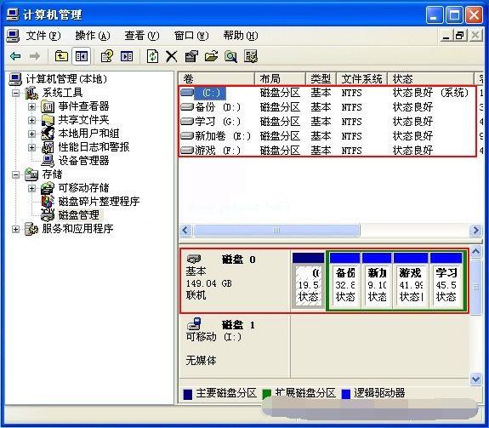The height and width of the screenshot is (428, 489).
Task: Click the Removable Storage icon in the tree
Action: (48, 188)
